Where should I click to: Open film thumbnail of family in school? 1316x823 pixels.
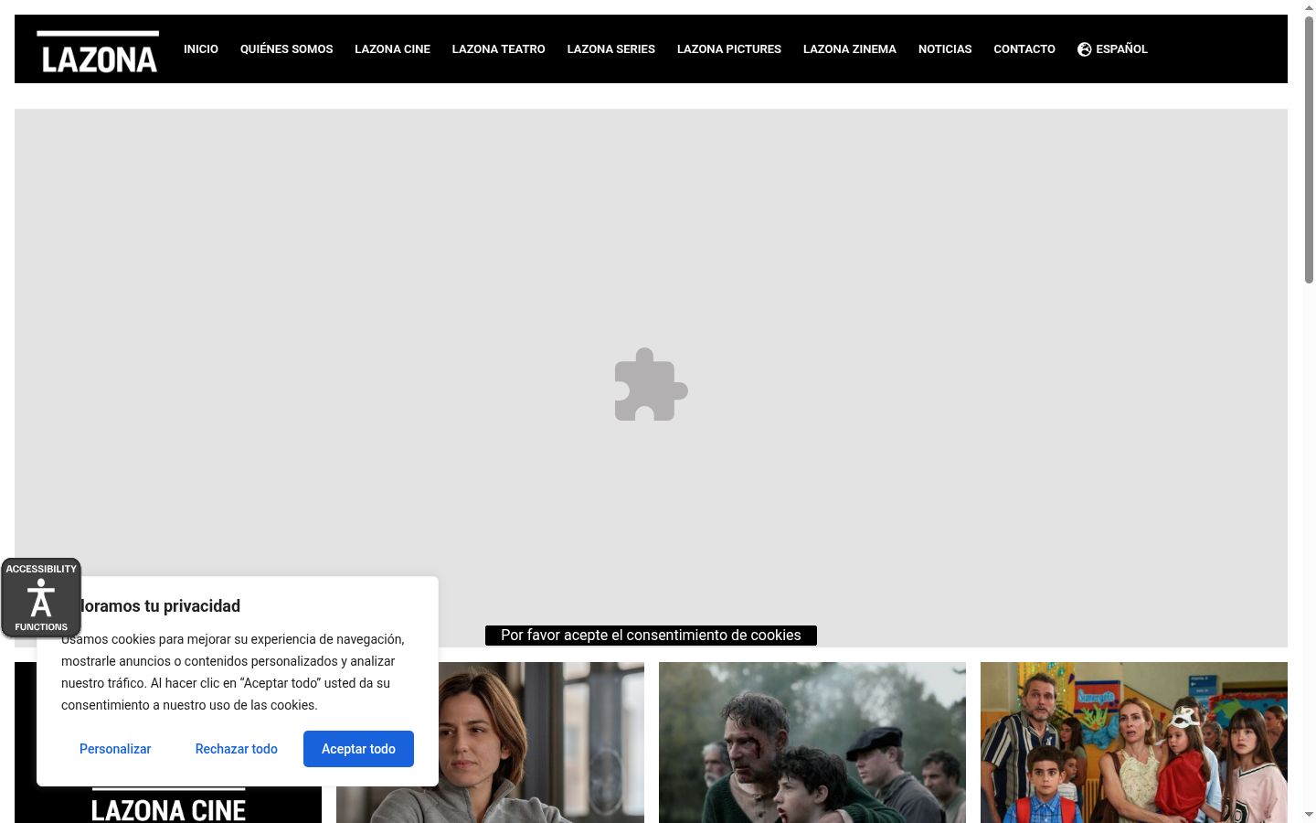(1134, 743)
